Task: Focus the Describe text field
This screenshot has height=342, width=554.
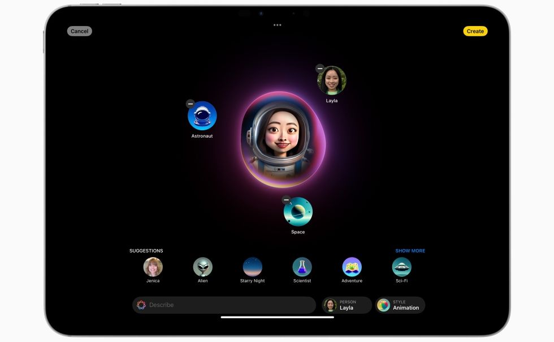Action: pyautogui.click(x=224, y=305)
